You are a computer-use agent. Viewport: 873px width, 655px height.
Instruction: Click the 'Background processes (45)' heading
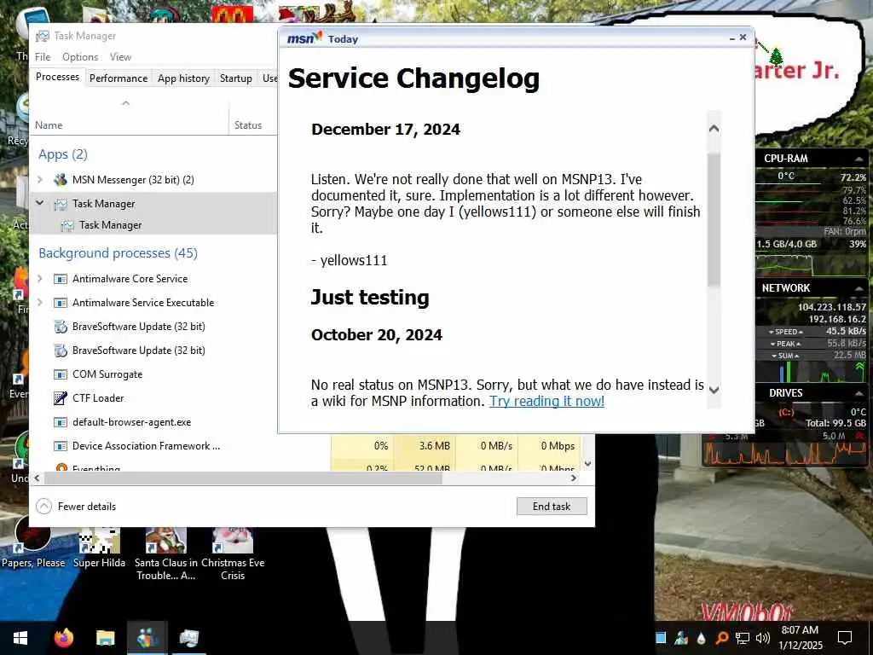[118, 253]
